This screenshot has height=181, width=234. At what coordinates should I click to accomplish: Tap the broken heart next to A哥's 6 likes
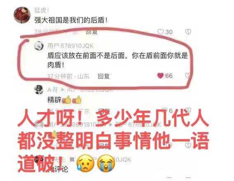click(x=188, y=110)
